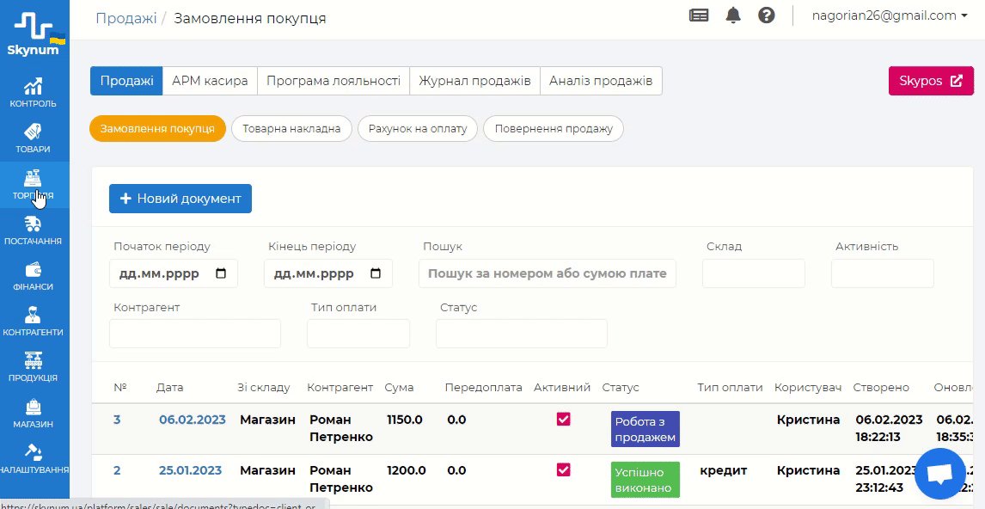
Task: Click the Статус column header
Action: (620, 387)
